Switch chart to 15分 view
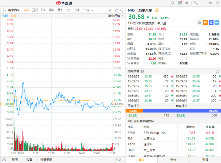Image resolution: width=221 pixels, height=163 pixels. (86, 10)
